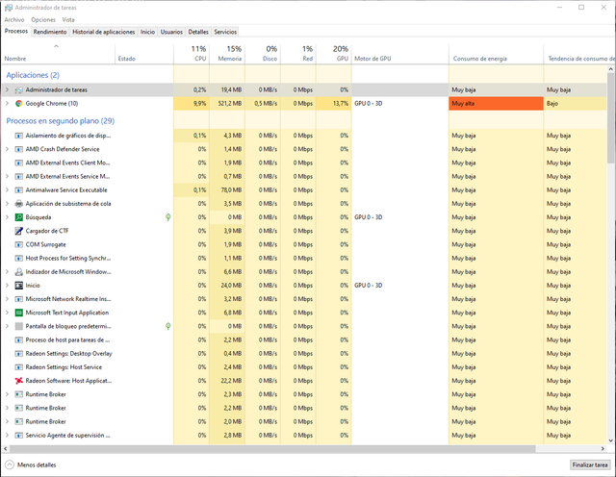Image resolution: width=616 pixels, height=477 pixels.
Task: Sort by the GPU column header
Action: (x=334, y=54)
